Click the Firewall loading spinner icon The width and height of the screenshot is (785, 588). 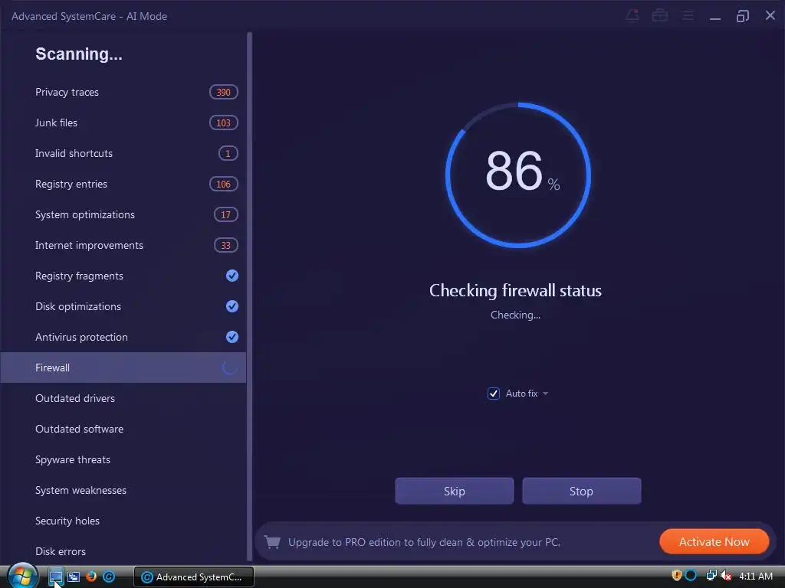point(230,367)
